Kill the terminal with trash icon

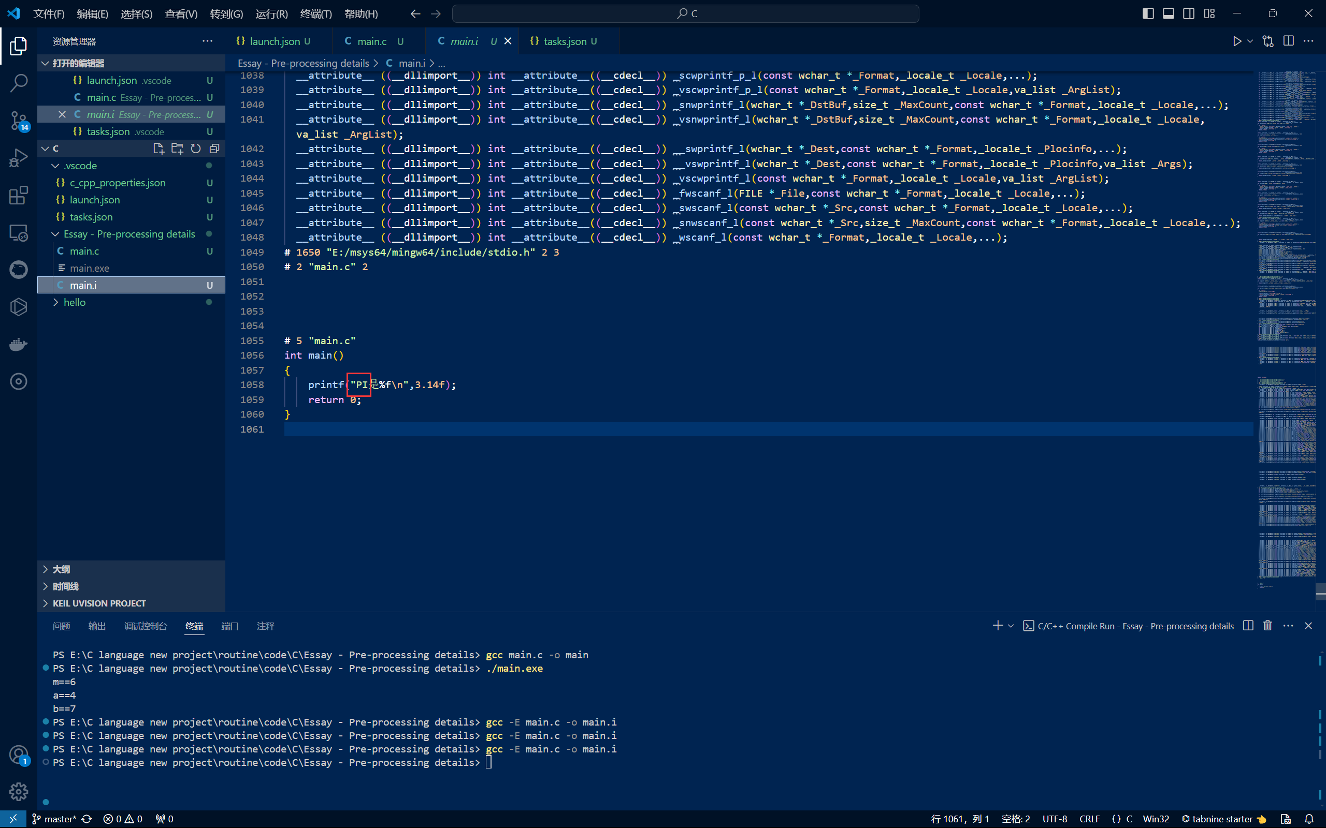tap(1267, 625)
